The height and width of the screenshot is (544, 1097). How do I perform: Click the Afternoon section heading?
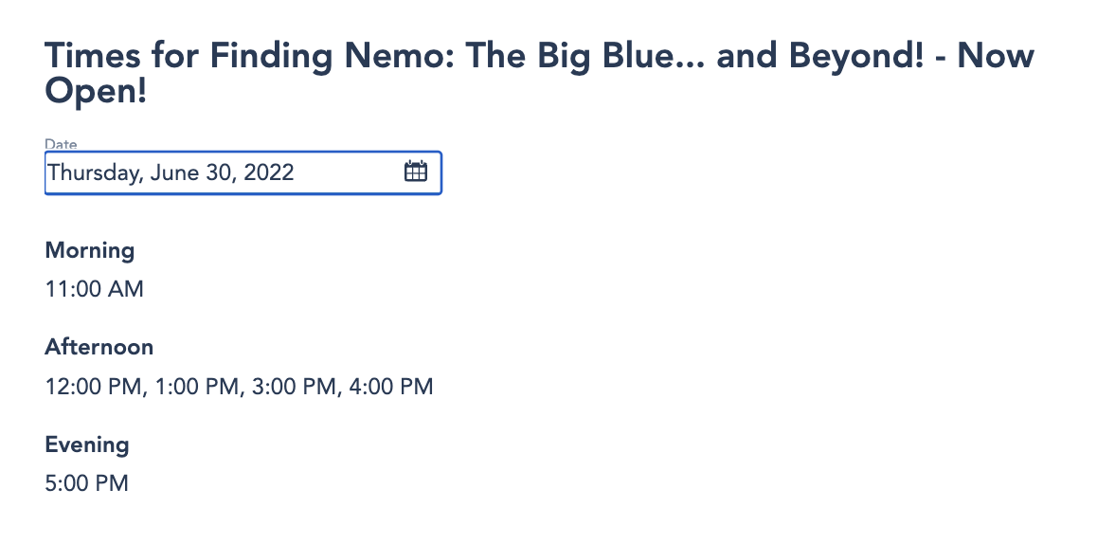(x=99, y=347)
